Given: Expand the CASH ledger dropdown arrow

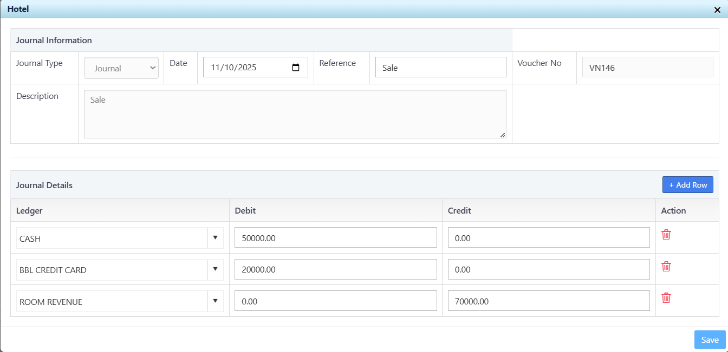Looking at the screenshot, I should (215, 238).
